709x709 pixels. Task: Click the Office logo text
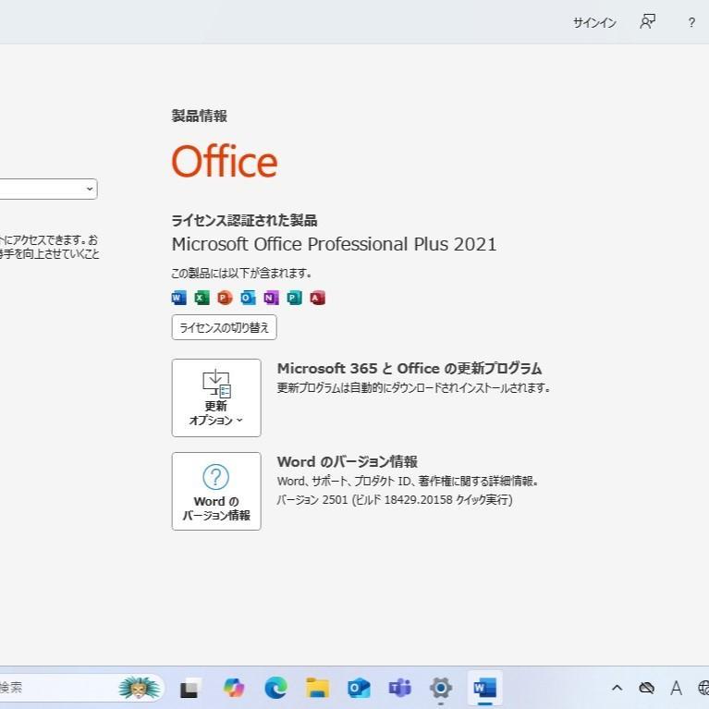click(225, 161)
